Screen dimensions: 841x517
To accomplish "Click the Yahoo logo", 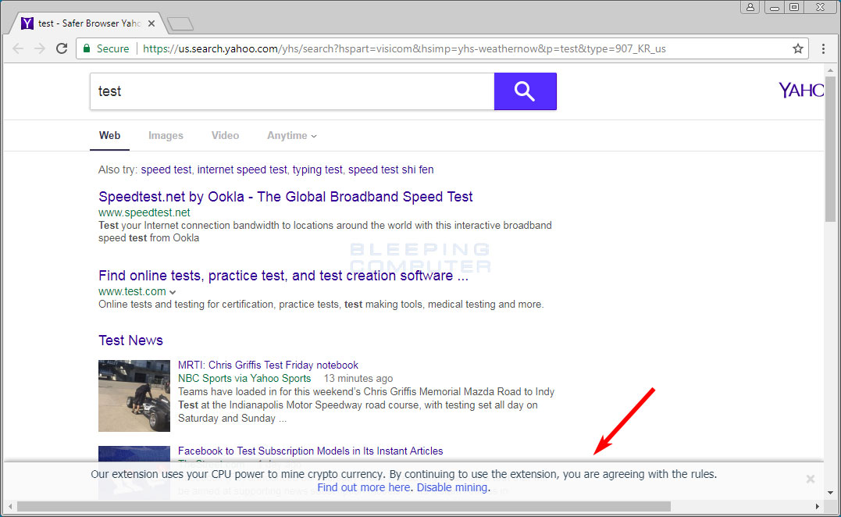I will (800, 90).
